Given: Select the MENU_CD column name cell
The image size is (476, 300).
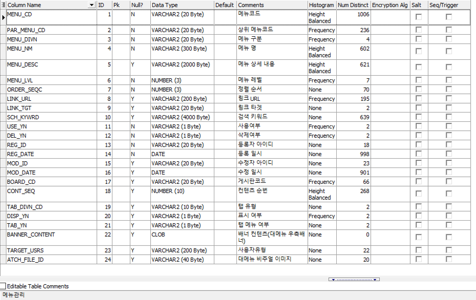Looking at the screenshot, I should [x=51, y=17].
